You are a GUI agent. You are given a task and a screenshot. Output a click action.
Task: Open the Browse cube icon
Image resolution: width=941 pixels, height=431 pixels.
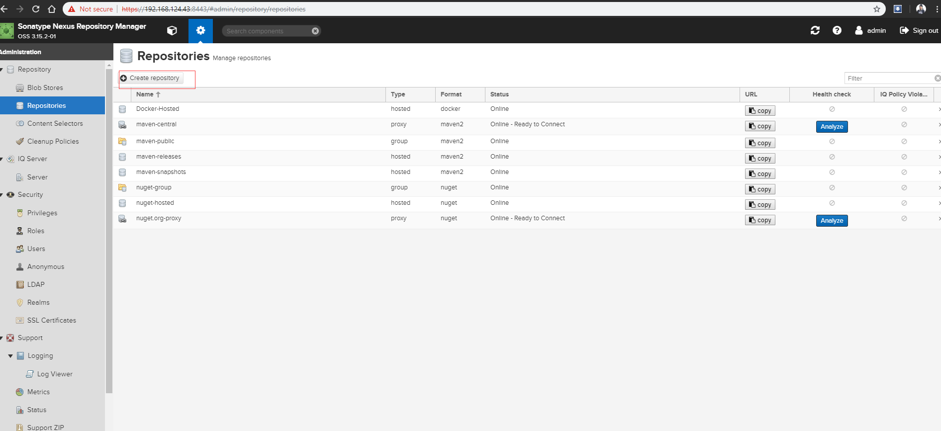(172, 31)
